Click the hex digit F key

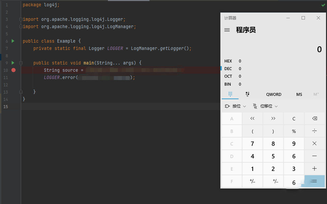tap(232, 181)
